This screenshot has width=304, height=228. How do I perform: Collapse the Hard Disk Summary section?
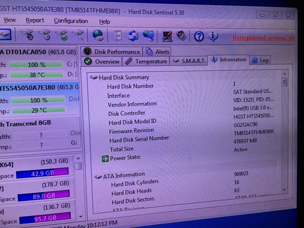click(x=94, y=77)
